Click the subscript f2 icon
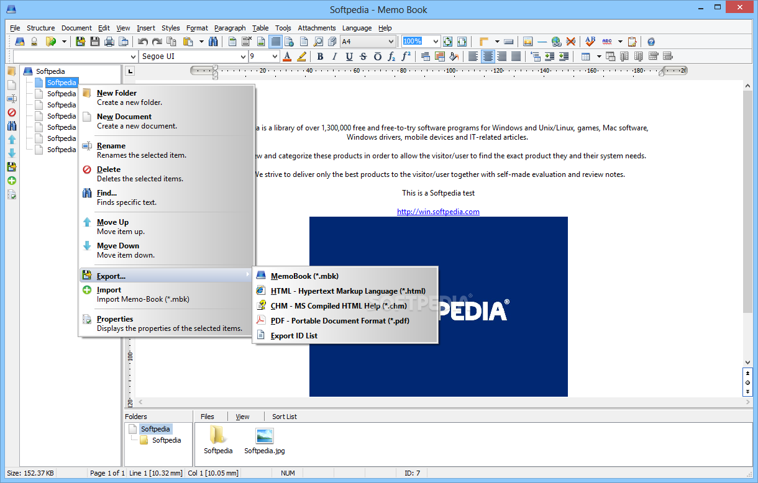 [x=391, y=56]
